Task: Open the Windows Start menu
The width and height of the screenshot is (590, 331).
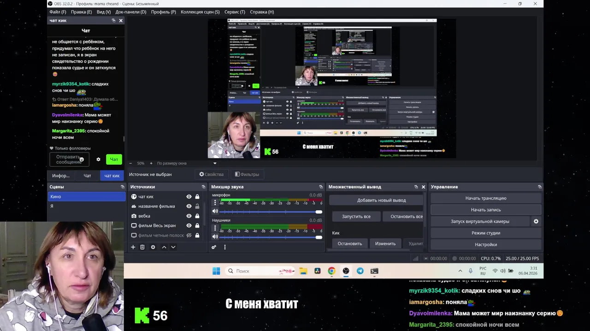Action: point(216,271)
